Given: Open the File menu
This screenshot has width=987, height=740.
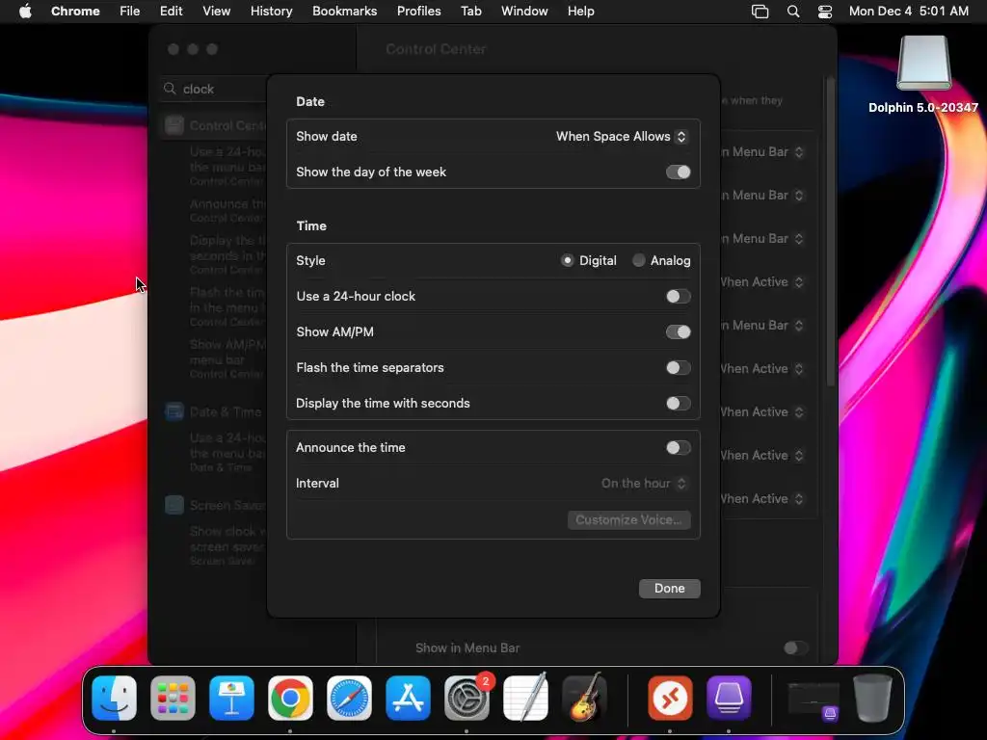Looking at the screenshot, I should click(x=130, y=11).
